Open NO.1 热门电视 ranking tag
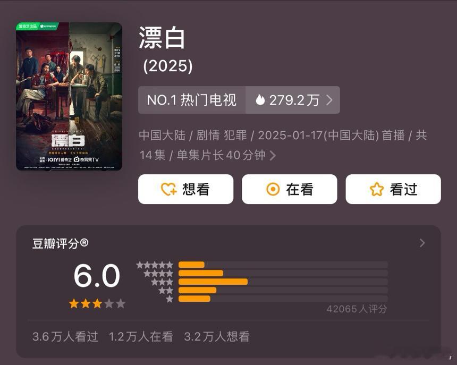The height and width of the screenshot is (365, 457). click(192, 100)
